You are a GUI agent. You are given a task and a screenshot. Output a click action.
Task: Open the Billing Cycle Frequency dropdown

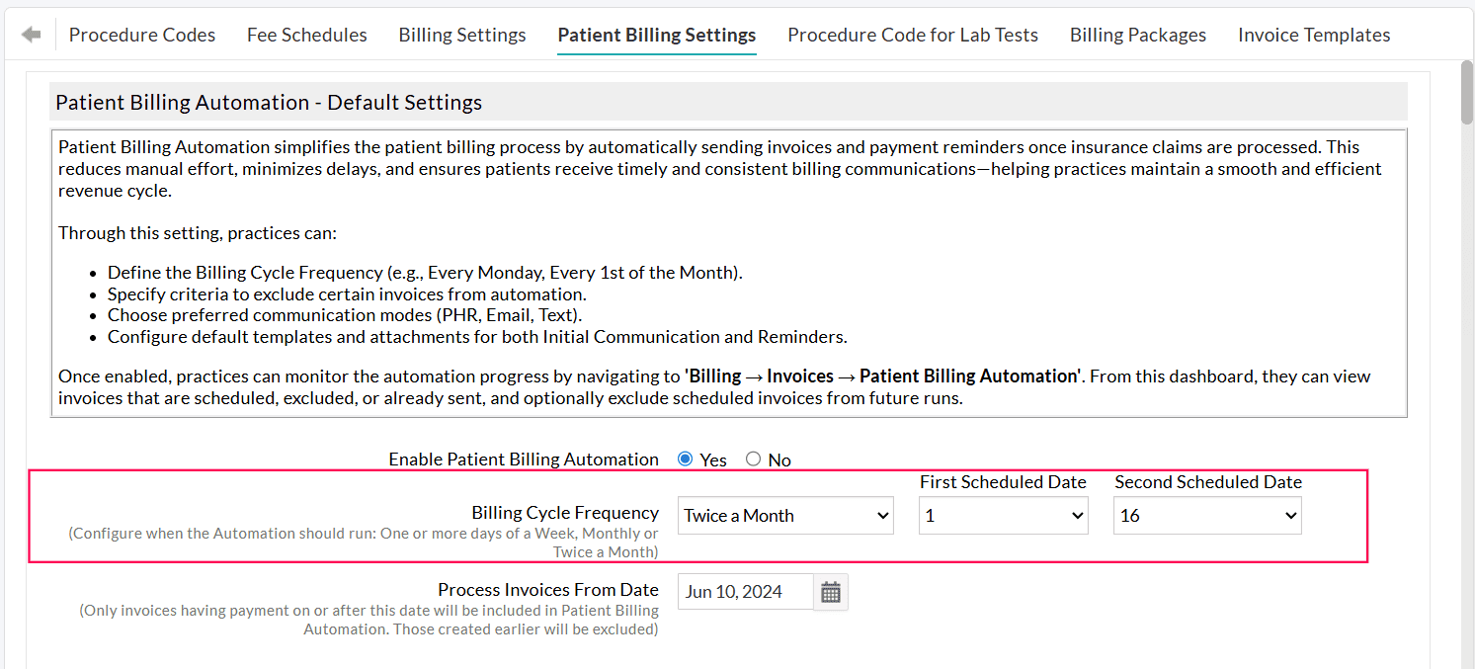coord(784,515)
